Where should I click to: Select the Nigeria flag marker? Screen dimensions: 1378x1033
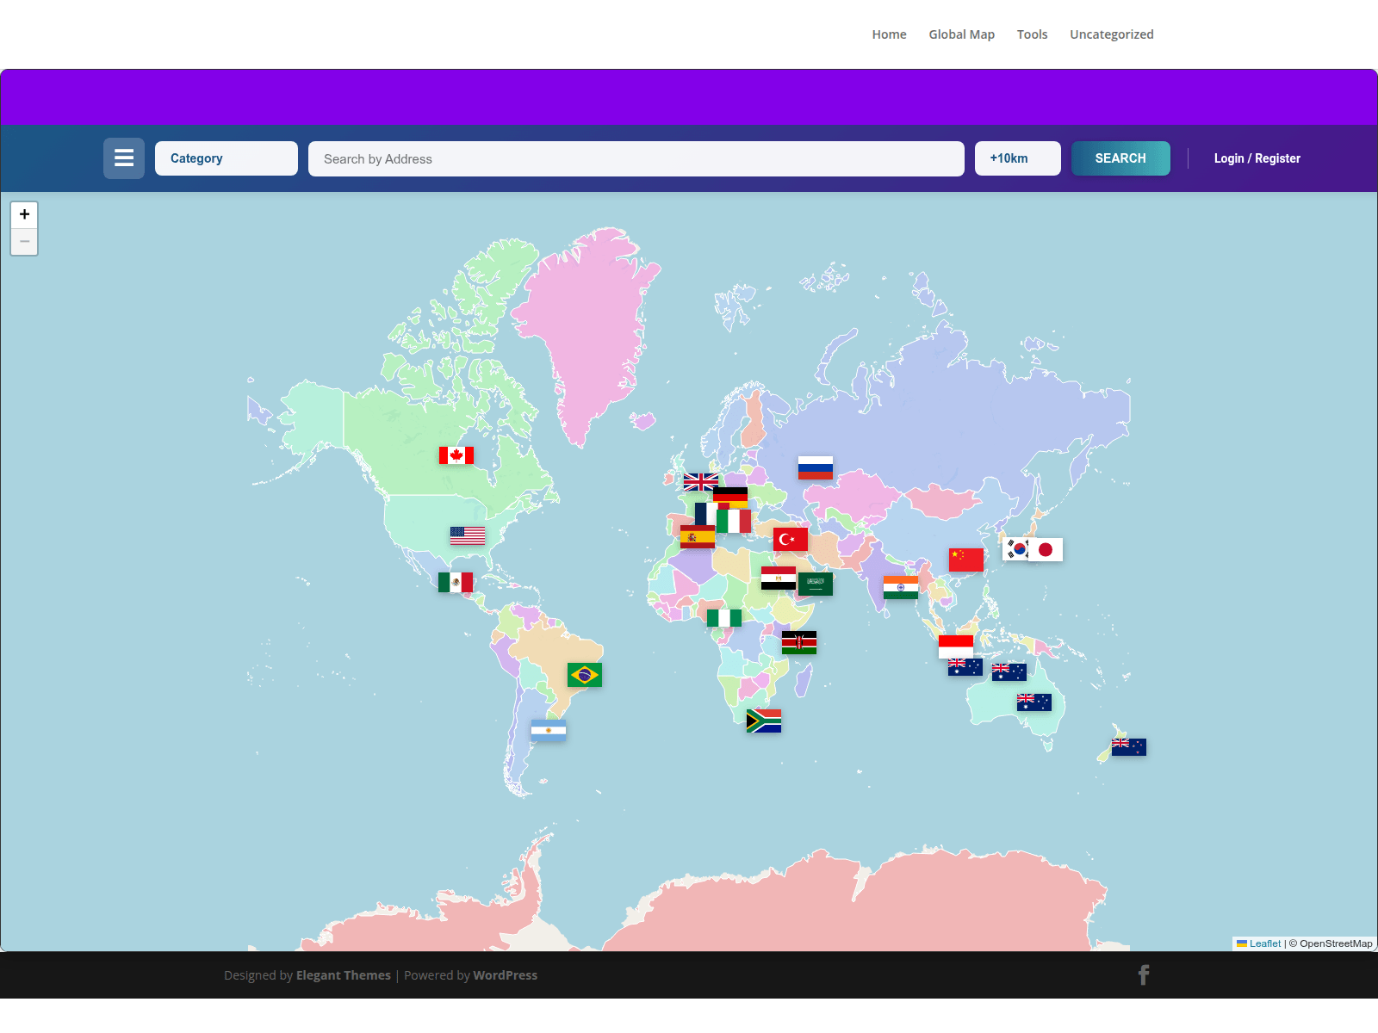click(724, 618)
